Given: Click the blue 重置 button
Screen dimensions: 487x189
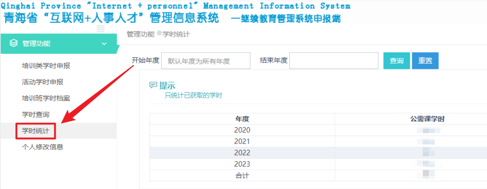Looking at the screenshot, I should tap(425, 61).
